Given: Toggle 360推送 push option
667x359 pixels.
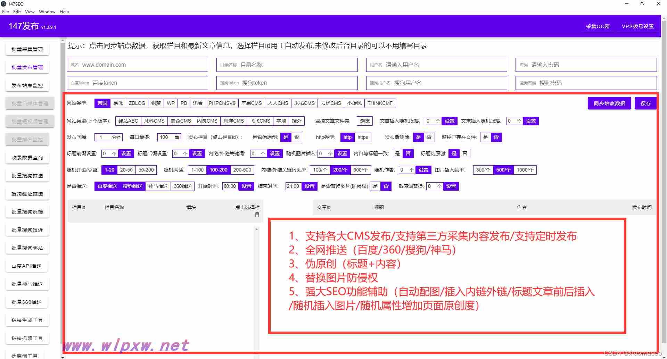Looking at the screenshot, I should tap(183, 186).
